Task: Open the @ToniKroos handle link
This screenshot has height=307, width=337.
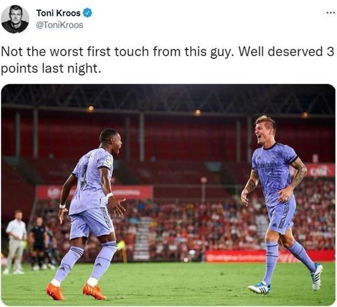Action: 60,25
